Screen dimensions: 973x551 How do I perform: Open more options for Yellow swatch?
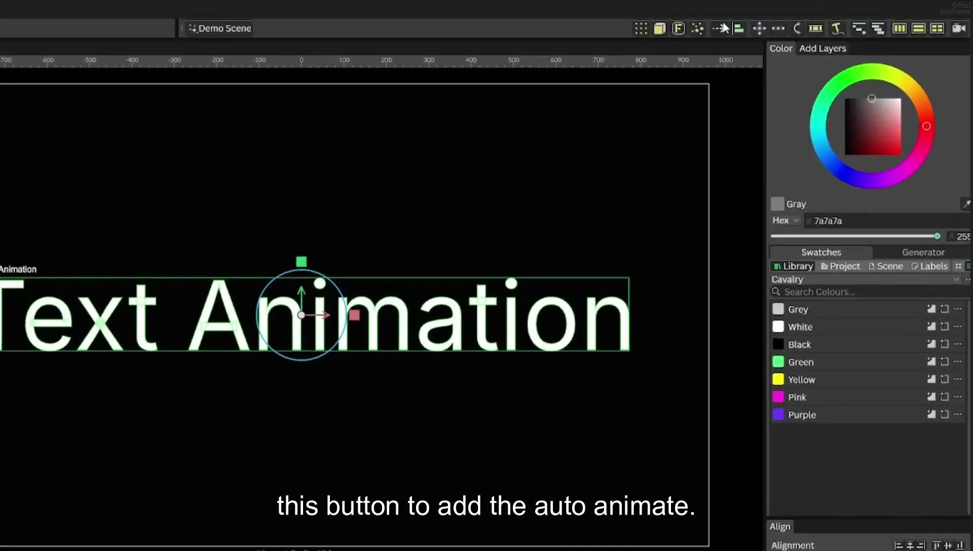point(958,379)
